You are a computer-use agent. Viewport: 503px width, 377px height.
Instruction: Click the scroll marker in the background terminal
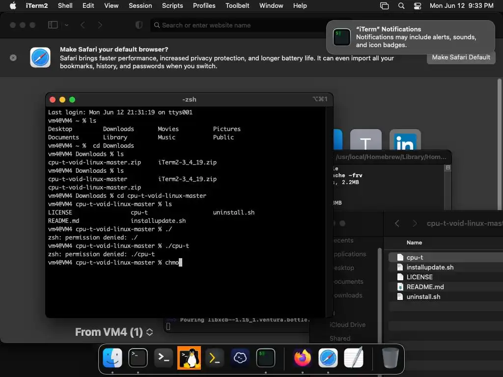448,168
